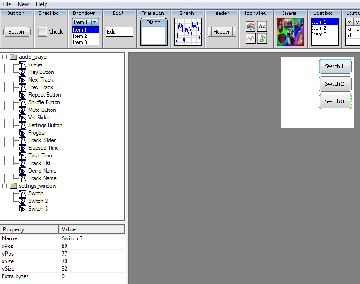The image size is (360, 284).
Task: Toggle the Check checkbox in widget palette
Action: coord(42,32)
